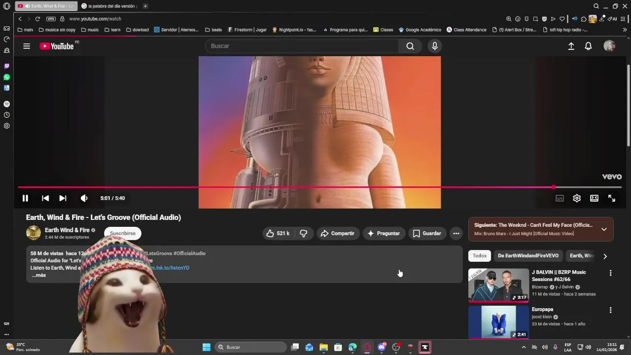The width and height of the screenshot is (631, 355).
Task: Mute the player volume icon
Action: 84,198
